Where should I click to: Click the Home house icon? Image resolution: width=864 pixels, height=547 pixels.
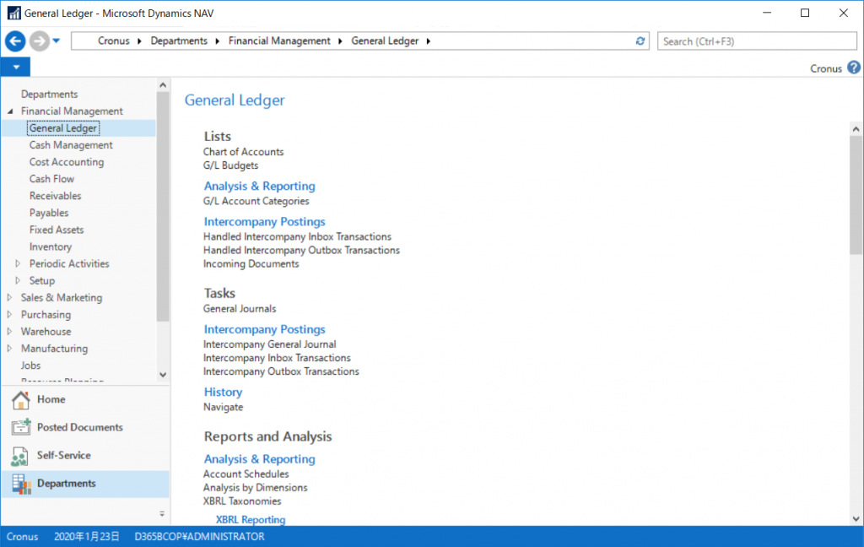pos(21,400)
